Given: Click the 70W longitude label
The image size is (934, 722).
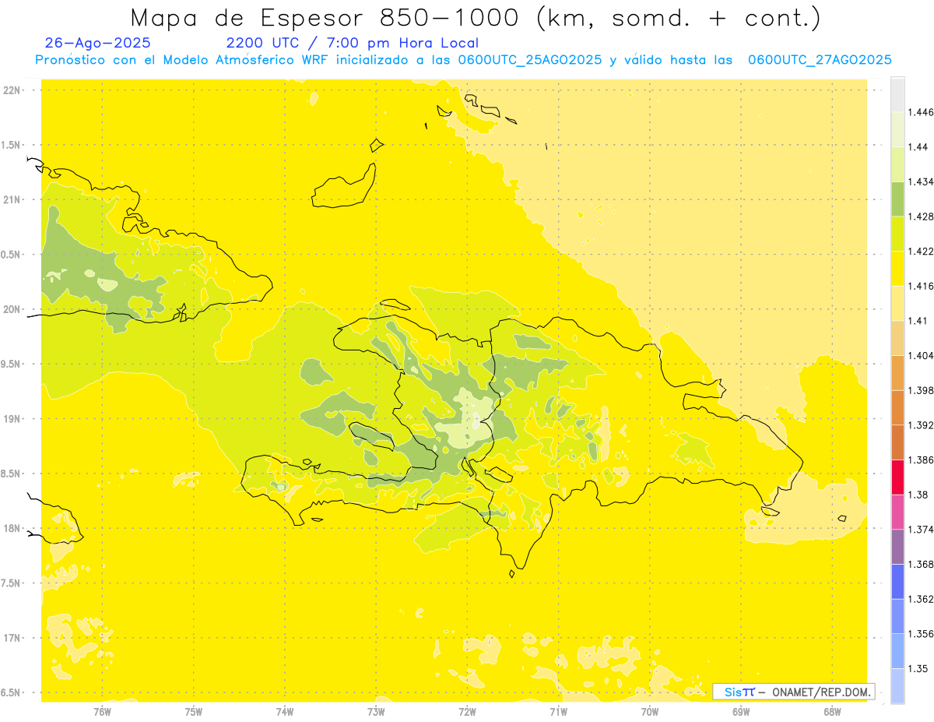Looking at the screenshot, I should click(650, 711).
